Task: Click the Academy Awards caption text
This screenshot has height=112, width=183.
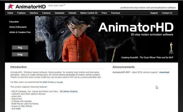Action: [147, 58]
